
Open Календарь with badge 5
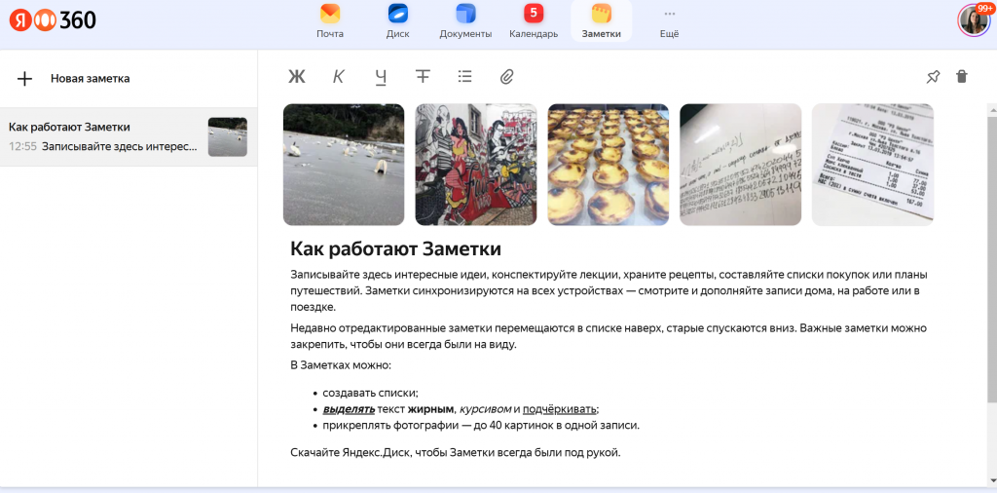(x=534, y=21)
